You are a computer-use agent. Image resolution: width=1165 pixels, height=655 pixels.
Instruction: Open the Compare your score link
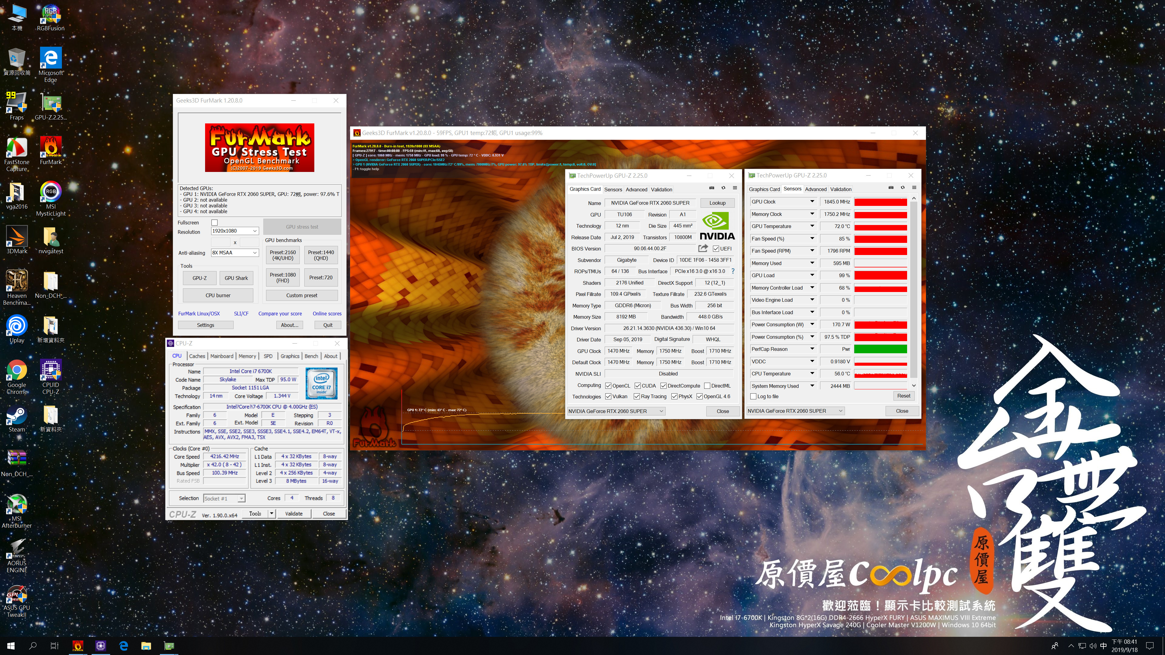coord(280,313)
